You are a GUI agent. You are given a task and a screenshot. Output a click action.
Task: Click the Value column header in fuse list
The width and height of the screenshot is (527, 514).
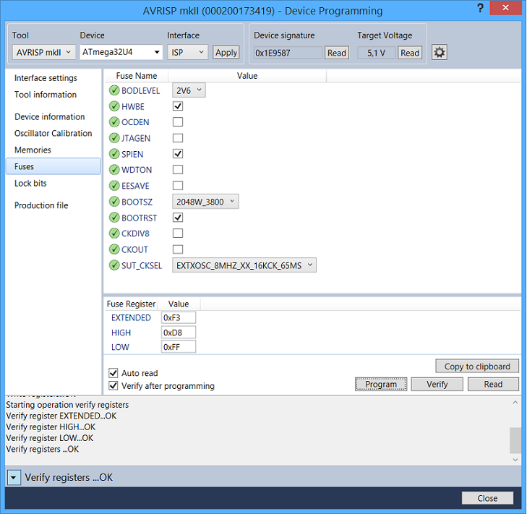(x=247, y=76)
